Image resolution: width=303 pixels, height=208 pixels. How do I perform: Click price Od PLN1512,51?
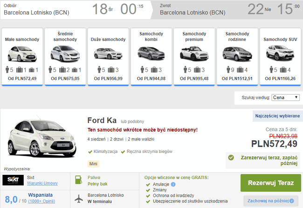[x=237, y=79]
